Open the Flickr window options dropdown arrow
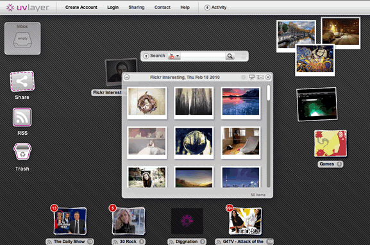 268,77
